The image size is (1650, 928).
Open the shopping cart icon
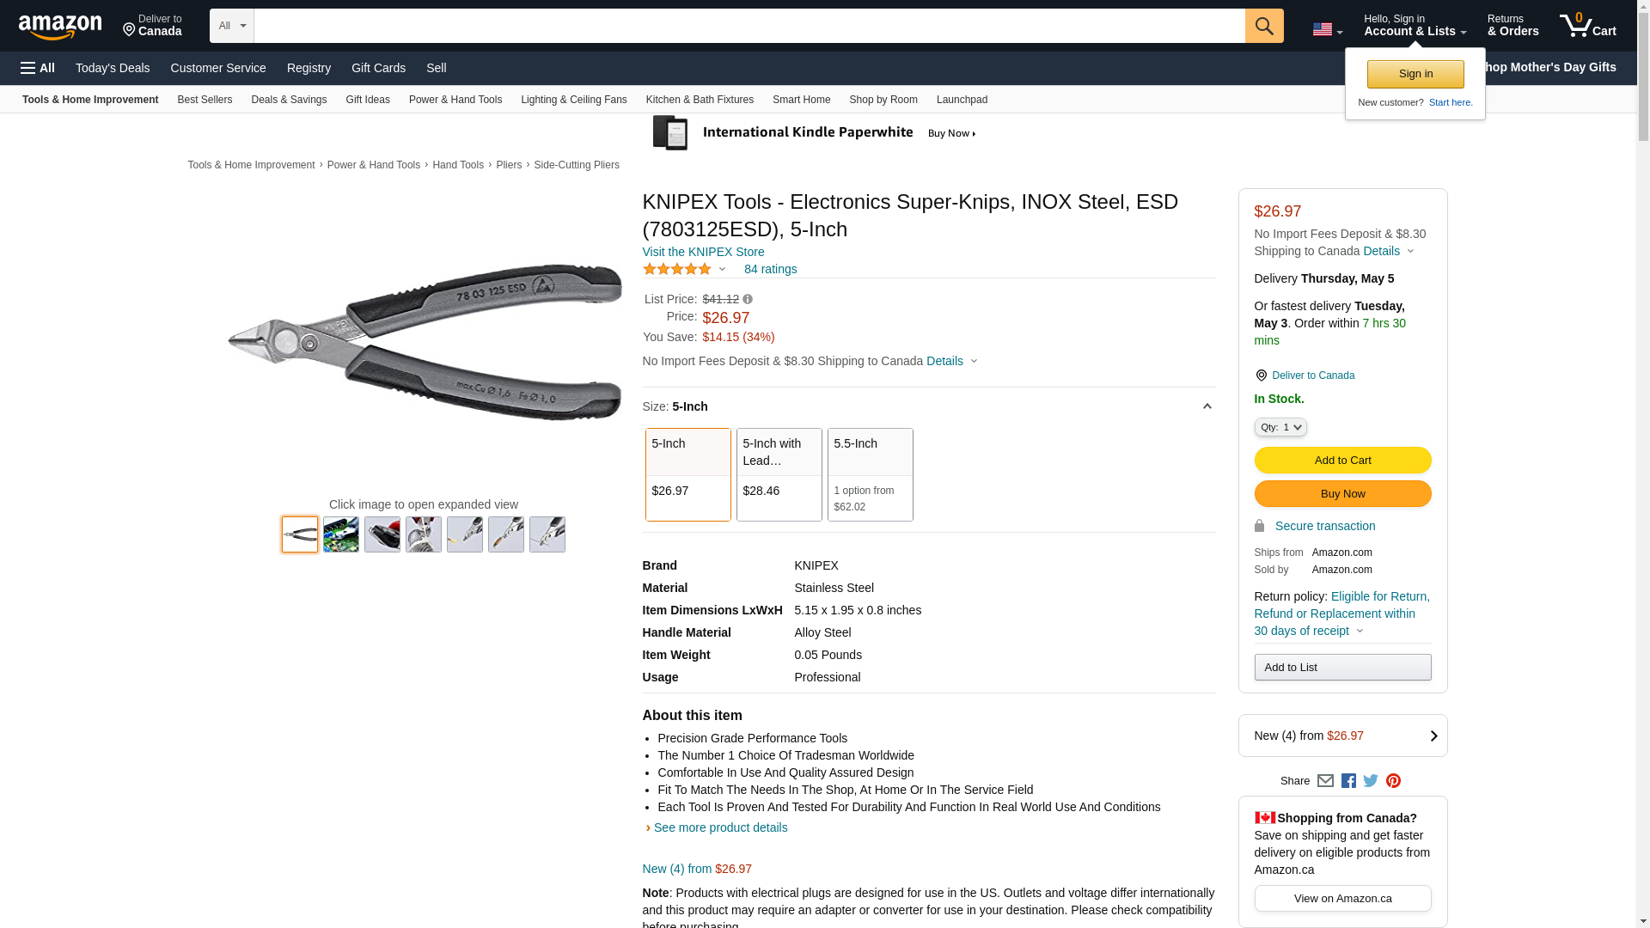pyautogui.click(x=1588, y=26)
